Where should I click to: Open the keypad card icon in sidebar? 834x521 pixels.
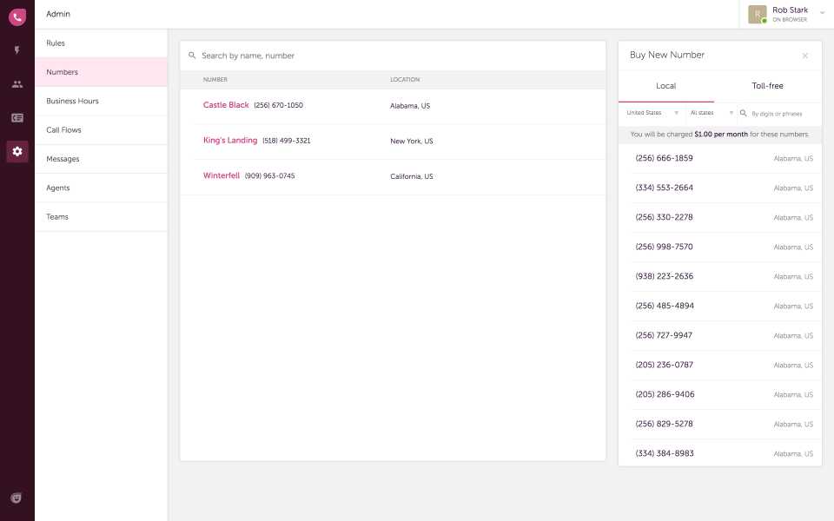pyautogui.click(x=17, y=117)
